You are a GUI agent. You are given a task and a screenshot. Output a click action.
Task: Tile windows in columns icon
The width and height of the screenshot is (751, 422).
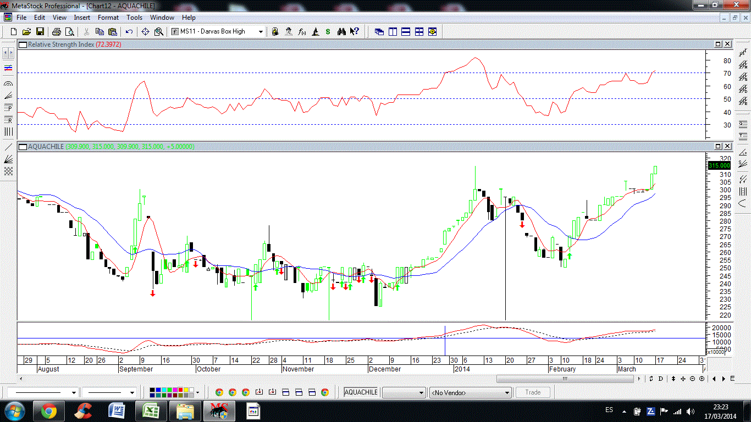tap(393, 31)
